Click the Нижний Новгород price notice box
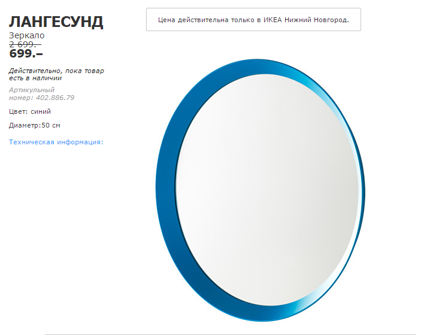 pos(253,19)
